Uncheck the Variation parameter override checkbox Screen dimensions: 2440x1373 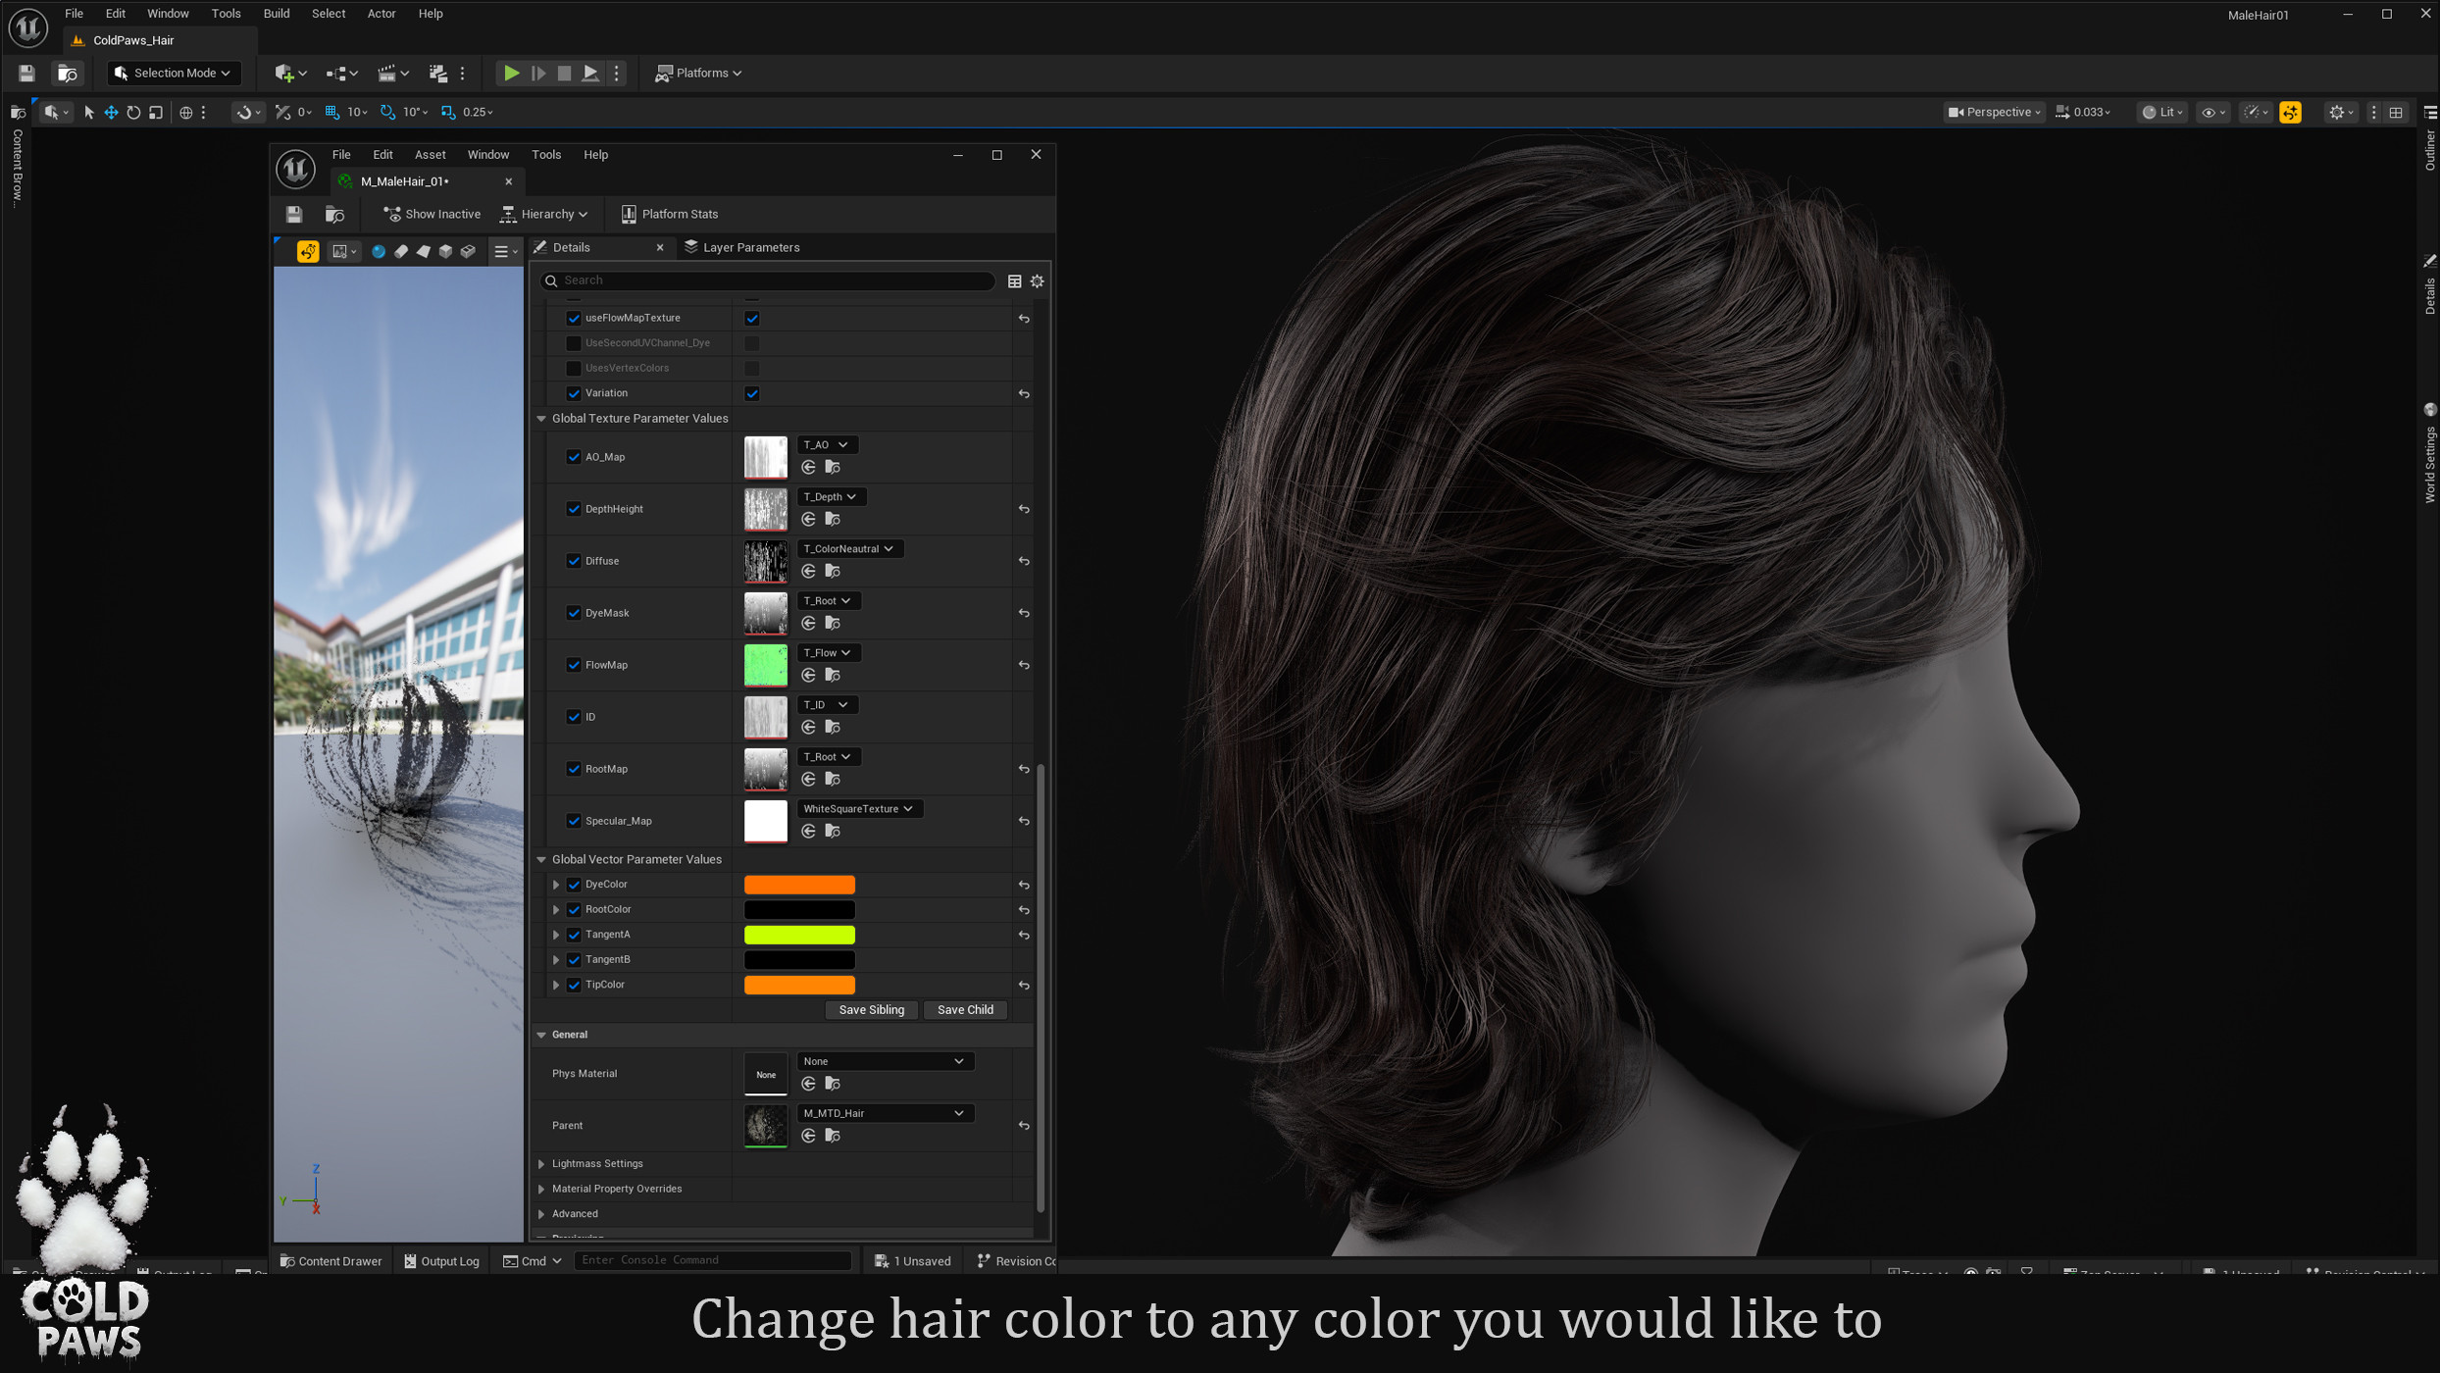pos(574,393)
